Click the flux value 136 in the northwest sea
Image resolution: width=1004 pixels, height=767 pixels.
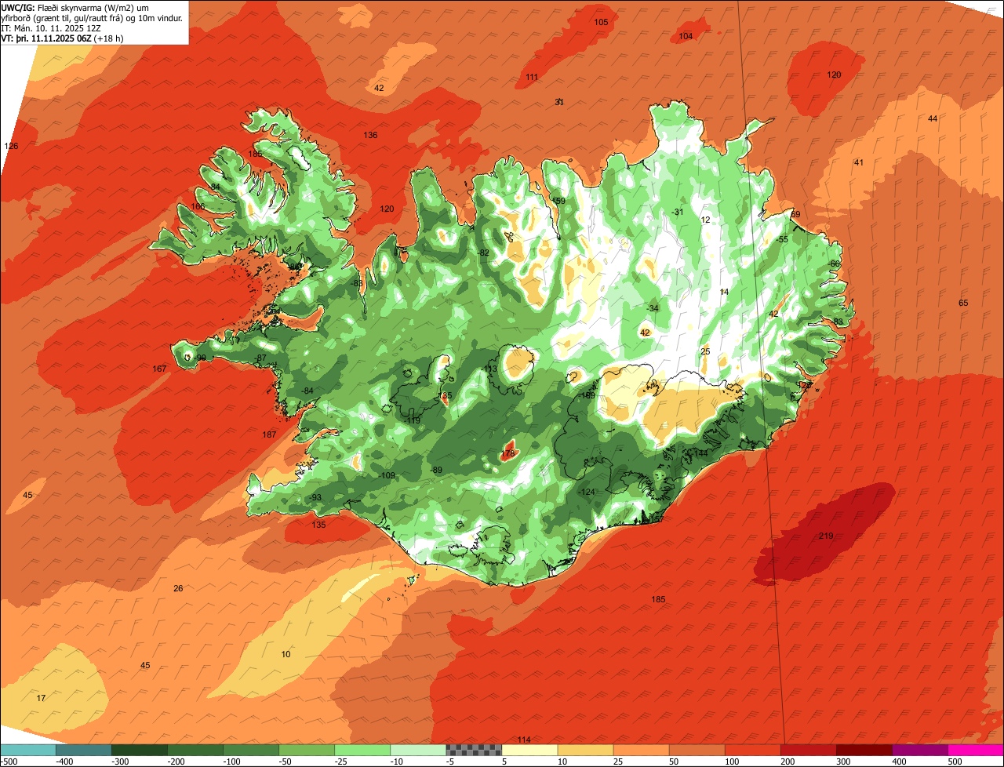[x=370, y=135]
